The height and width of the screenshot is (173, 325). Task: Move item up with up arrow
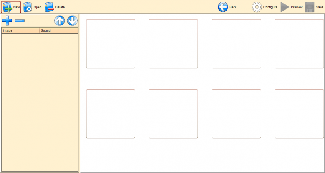pyautogui.click(x=59, y=21)
